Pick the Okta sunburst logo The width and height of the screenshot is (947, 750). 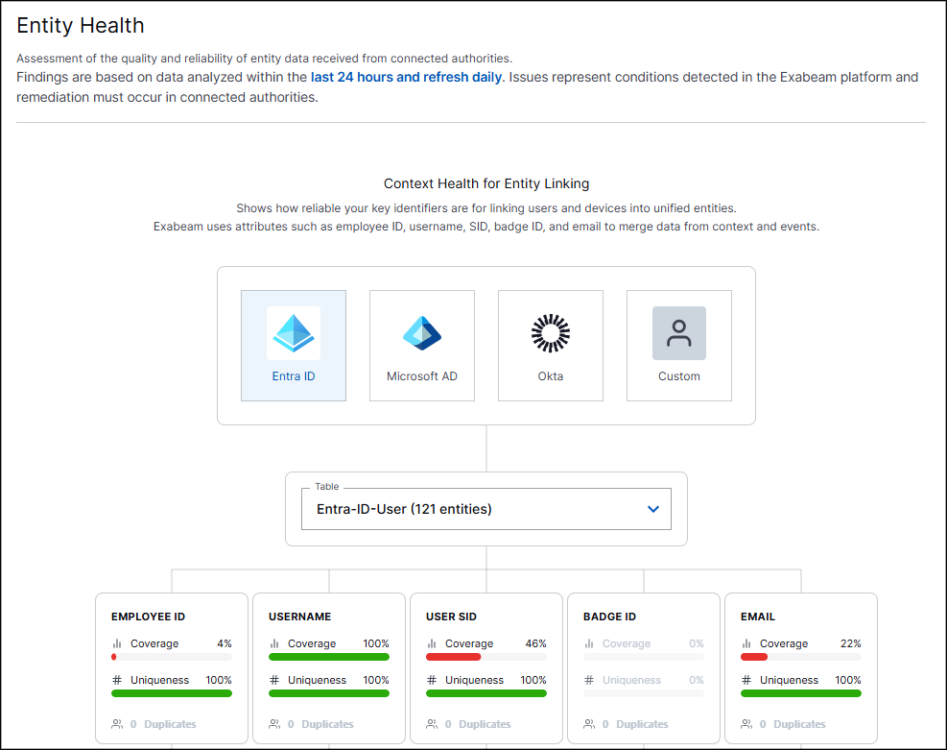click(550, 333)
